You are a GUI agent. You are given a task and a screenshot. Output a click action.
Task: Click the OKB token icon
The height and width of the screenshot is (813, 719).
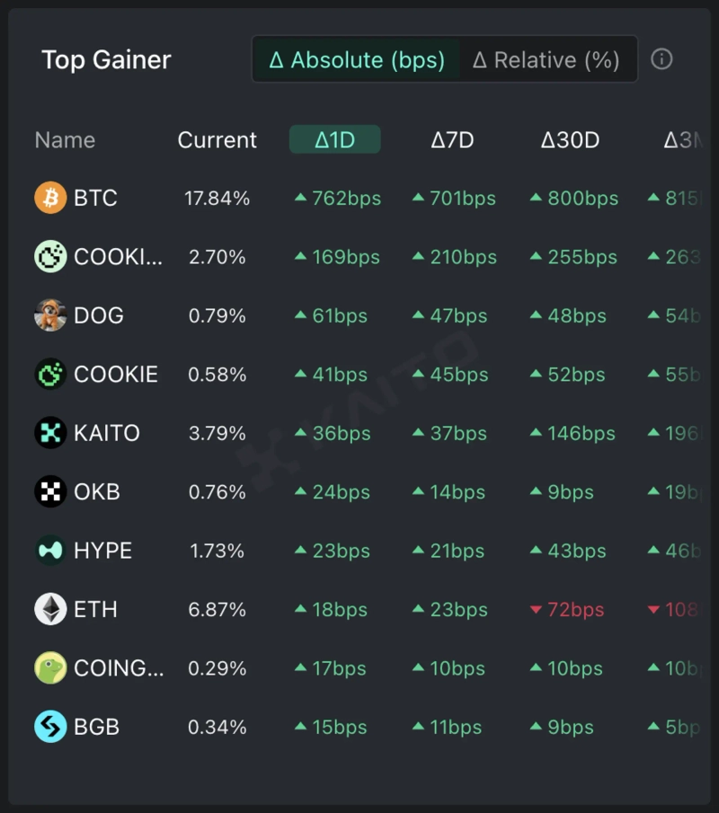[x=50, y=492]
